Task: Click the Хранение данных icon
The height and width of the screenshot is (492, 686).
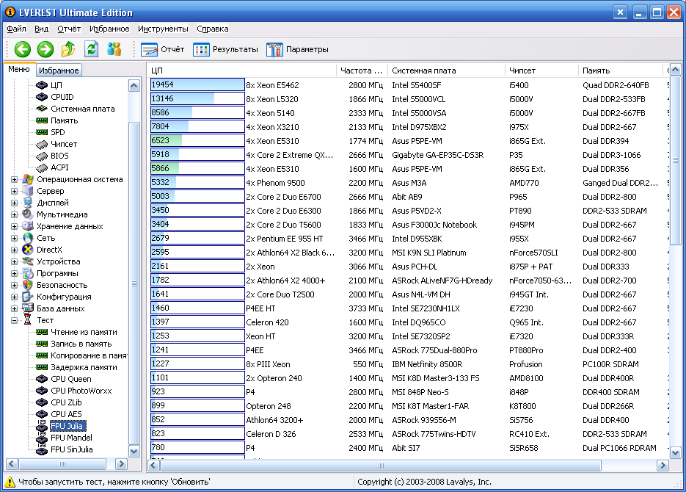Action: coord(28,226)
